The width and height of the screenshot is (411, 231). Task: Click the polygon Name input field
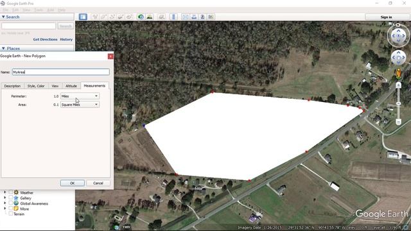tap(61, 72)
